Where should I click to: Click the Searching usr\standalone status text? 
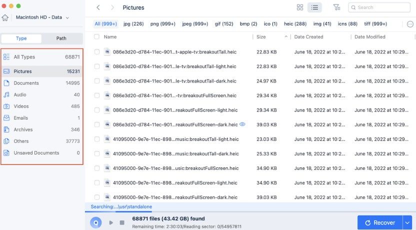click(x=121, y=206)
